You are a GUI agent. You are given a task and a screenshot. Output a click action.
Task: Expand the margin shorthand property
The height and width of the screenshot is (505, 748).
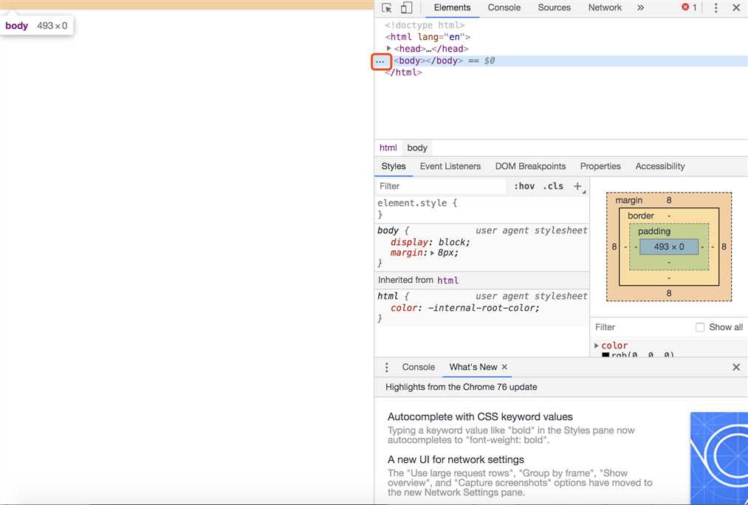[x=433, y=252]
